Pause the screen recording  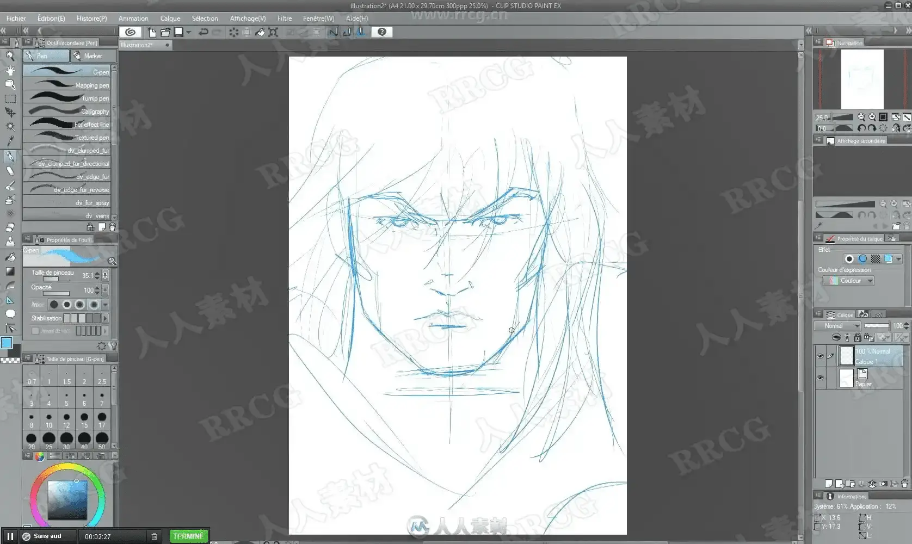(10, 536)
